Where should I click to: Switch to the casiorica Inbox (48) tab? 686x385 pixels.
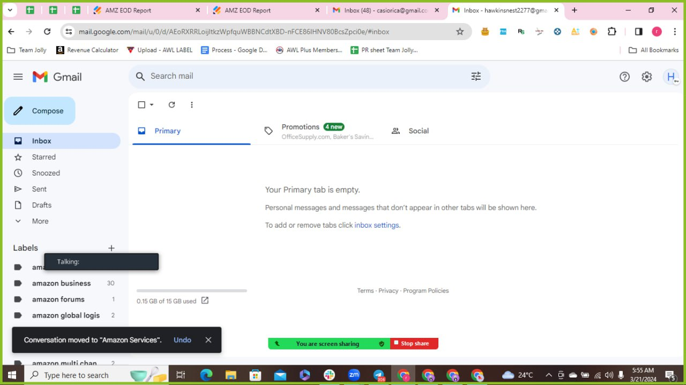(x=386, y=10)
